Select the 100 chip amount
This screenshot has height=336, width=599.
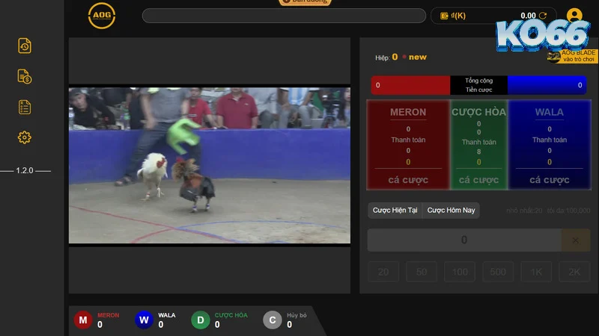click(x=460, y=272)
